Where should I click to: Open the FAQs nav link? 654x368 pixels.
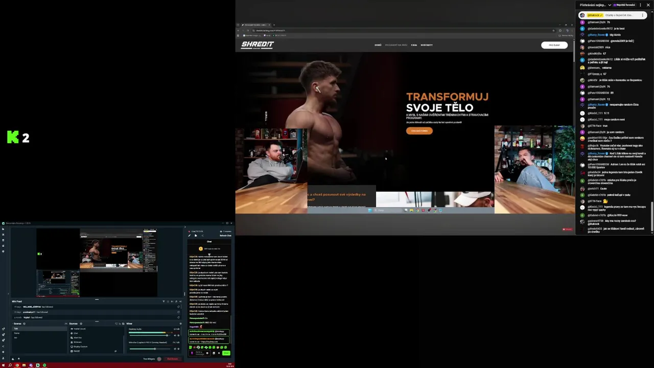pyautogui.click(x=414, y=45)
